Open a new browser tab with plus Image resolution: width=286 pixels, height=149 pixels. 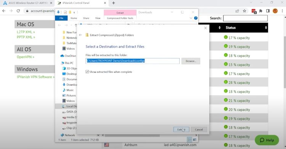(114, 3)
